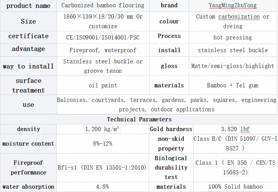The height and width of the screenshot is (192, 278).
Task: Click the stainless steel buckle install cell
Action: [233, 50]
